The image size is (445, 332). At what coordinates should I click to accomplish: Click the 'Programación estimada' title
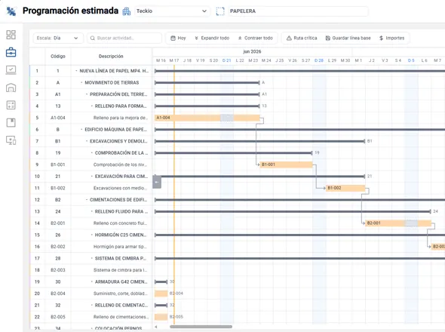point(70,11)
